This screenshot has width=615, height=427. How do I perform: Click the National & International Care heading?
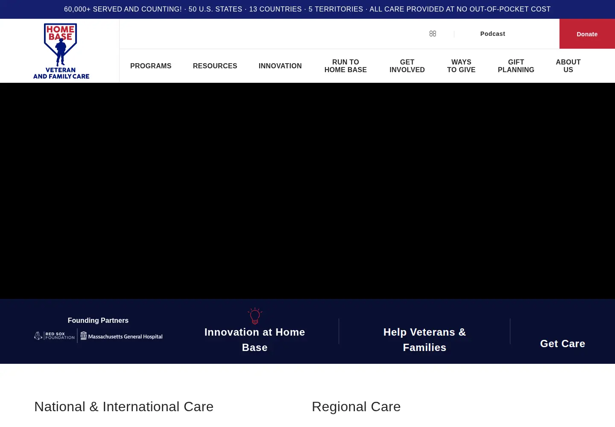point(124,407)
